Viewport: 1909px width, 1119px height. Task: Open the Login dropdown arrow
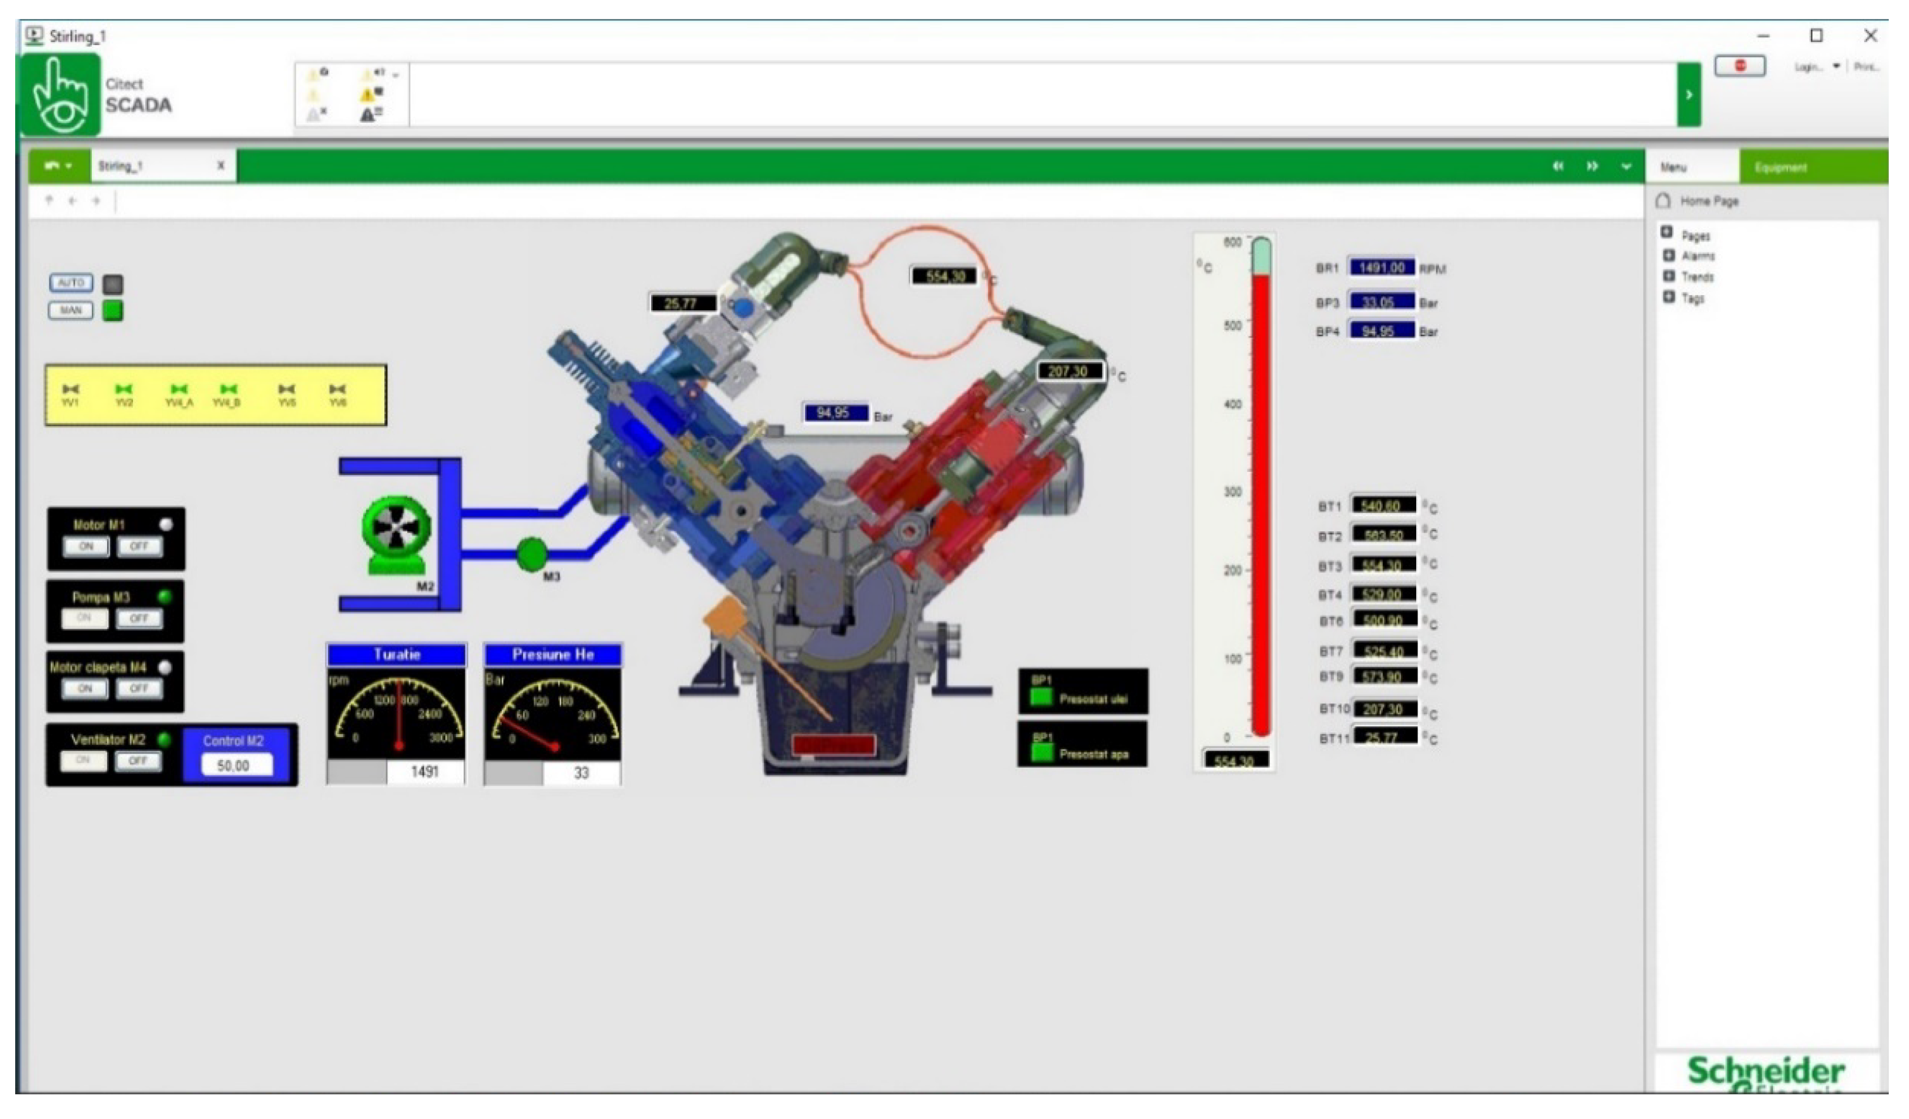coord(1836,66)
